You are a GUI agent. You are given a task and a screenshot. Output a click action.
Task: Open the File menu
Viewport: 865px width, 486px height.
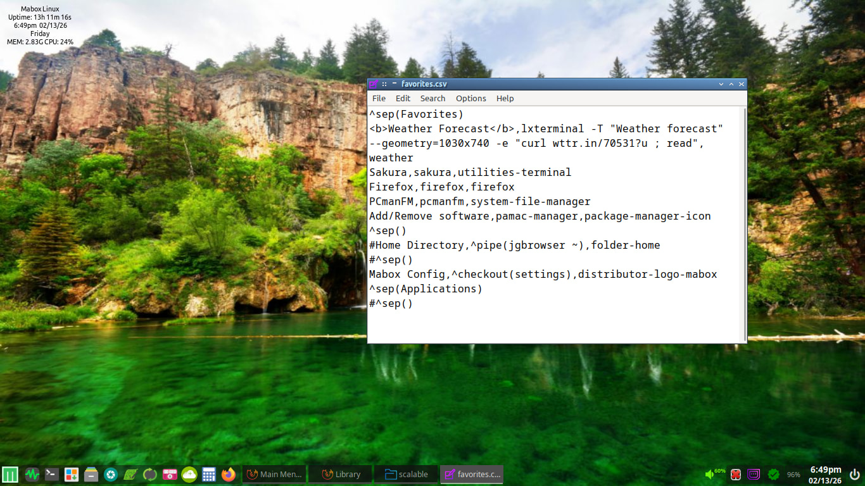point(379,98)
